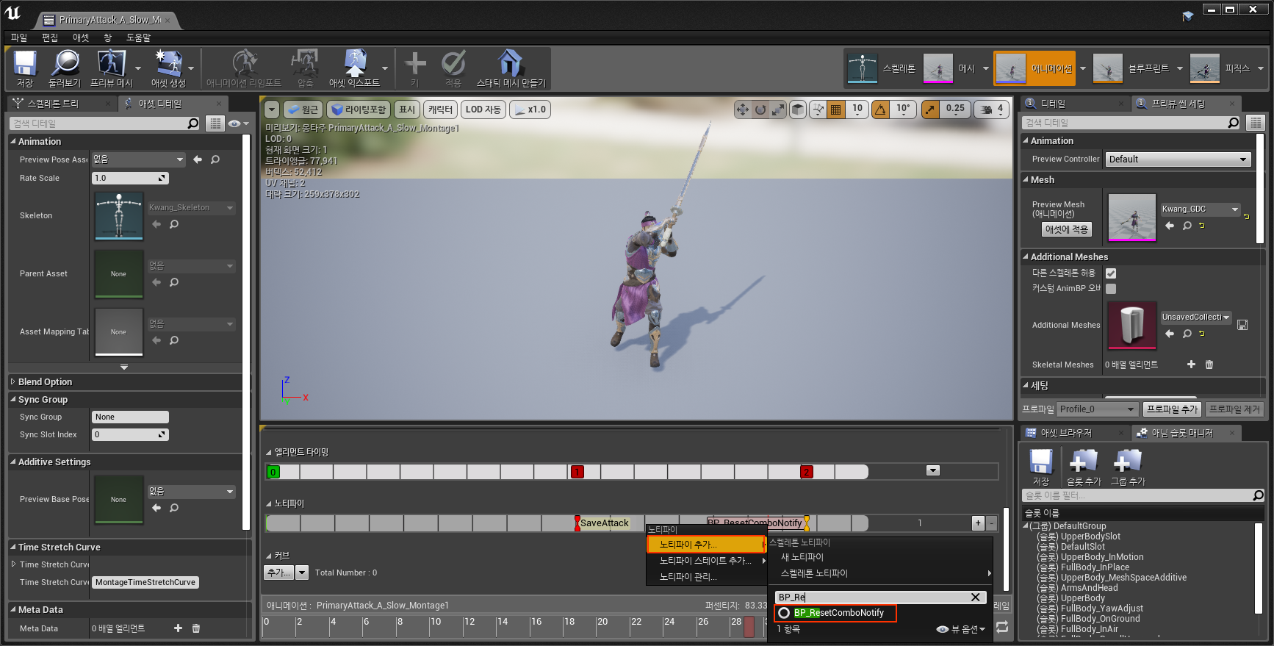This screenshot has height=646, width=1274.
Task: Click camera speed icon in viewport
Action: click(x=986, y=110)
